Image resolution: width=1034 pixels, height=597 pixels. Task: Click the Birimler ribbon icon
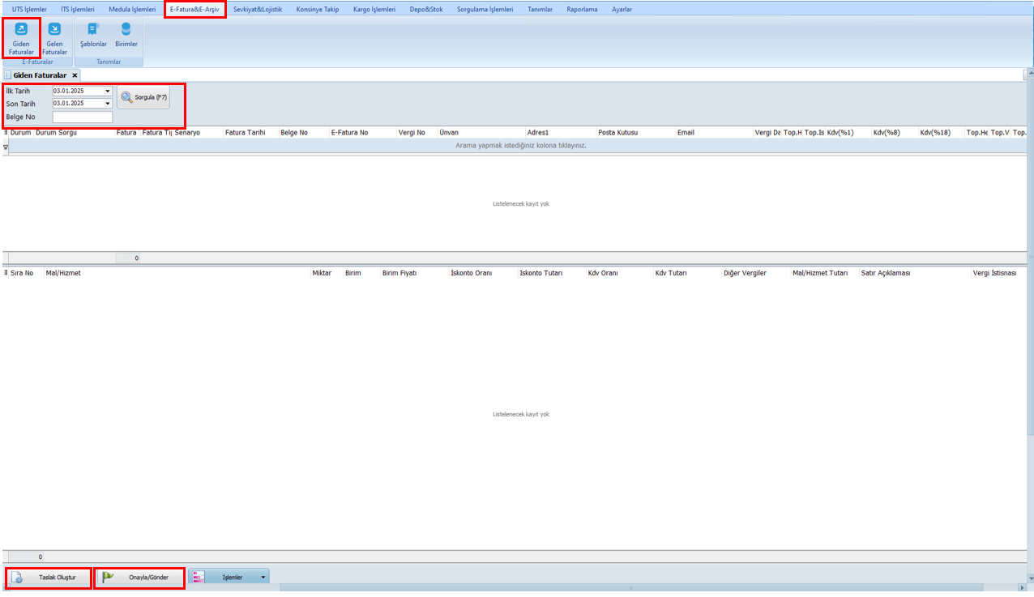click(126, 34)
